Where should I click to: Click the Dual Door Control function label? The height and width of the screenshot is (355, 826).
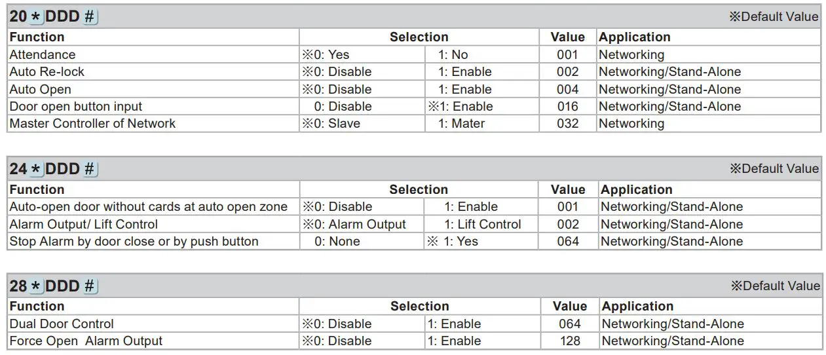coord(62,324)
